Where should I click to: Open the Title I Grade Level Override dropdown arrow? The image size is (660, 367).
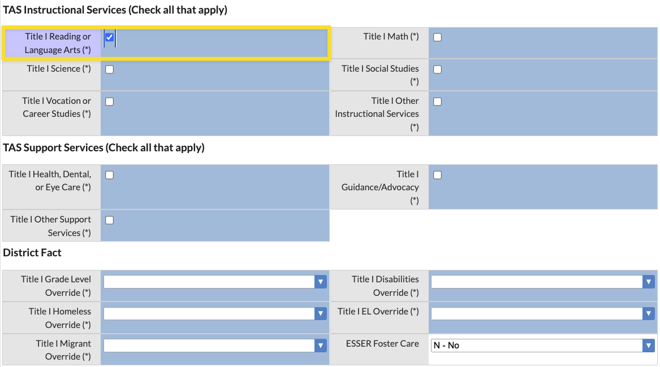point(320,282)
